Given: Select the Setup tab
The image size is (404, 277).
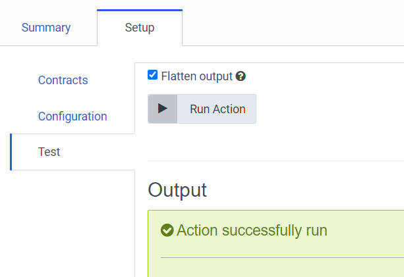Looking at the screenshot, I should point(140,28).
